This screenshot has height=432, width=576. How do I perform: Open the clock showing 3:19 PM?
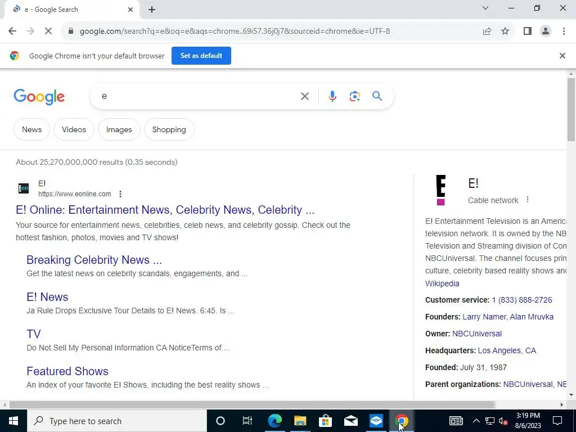528,421
